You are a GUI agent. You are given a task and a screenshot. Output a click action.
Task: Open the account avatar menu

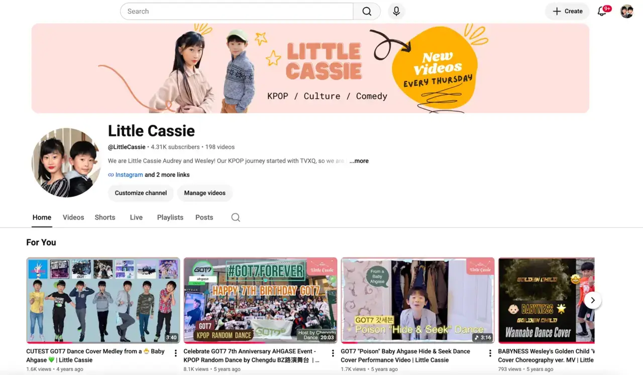[x=627, y=12]
